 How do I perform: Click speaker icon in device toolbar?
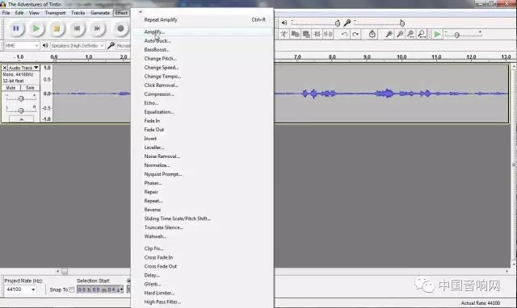[x=45, y=45]
